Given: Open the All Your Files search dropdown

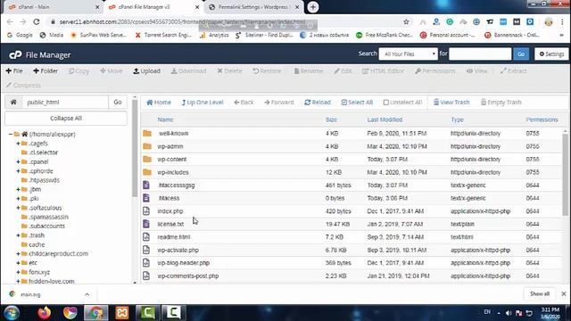Looking at the screenshot, I should pyautogui.click(x=408, y=53).
